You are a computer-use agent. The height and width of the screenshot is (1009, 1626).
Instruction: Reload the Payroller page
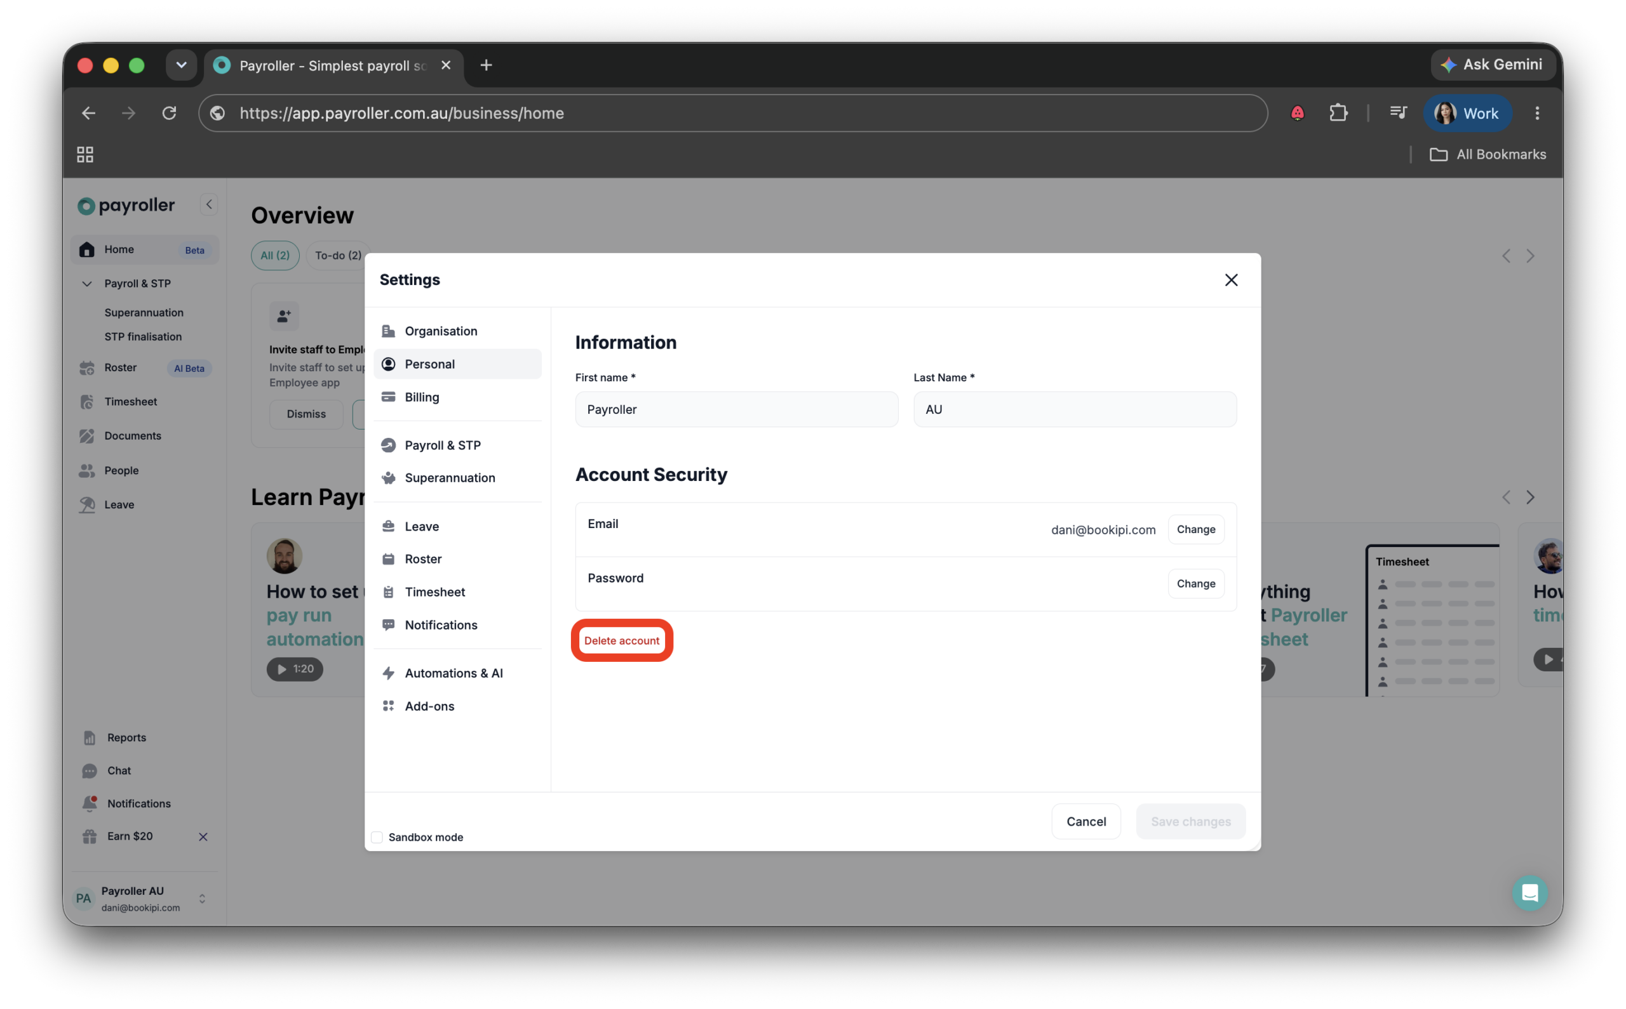(x=170, y=114)
